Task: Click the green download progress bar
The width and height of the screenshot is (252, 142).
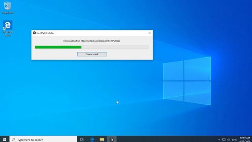Action: (92, 47)
